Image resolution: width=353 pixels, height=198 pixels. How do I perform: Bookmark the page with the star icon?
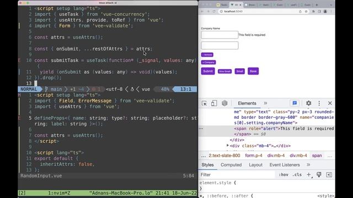pos(306,11)
